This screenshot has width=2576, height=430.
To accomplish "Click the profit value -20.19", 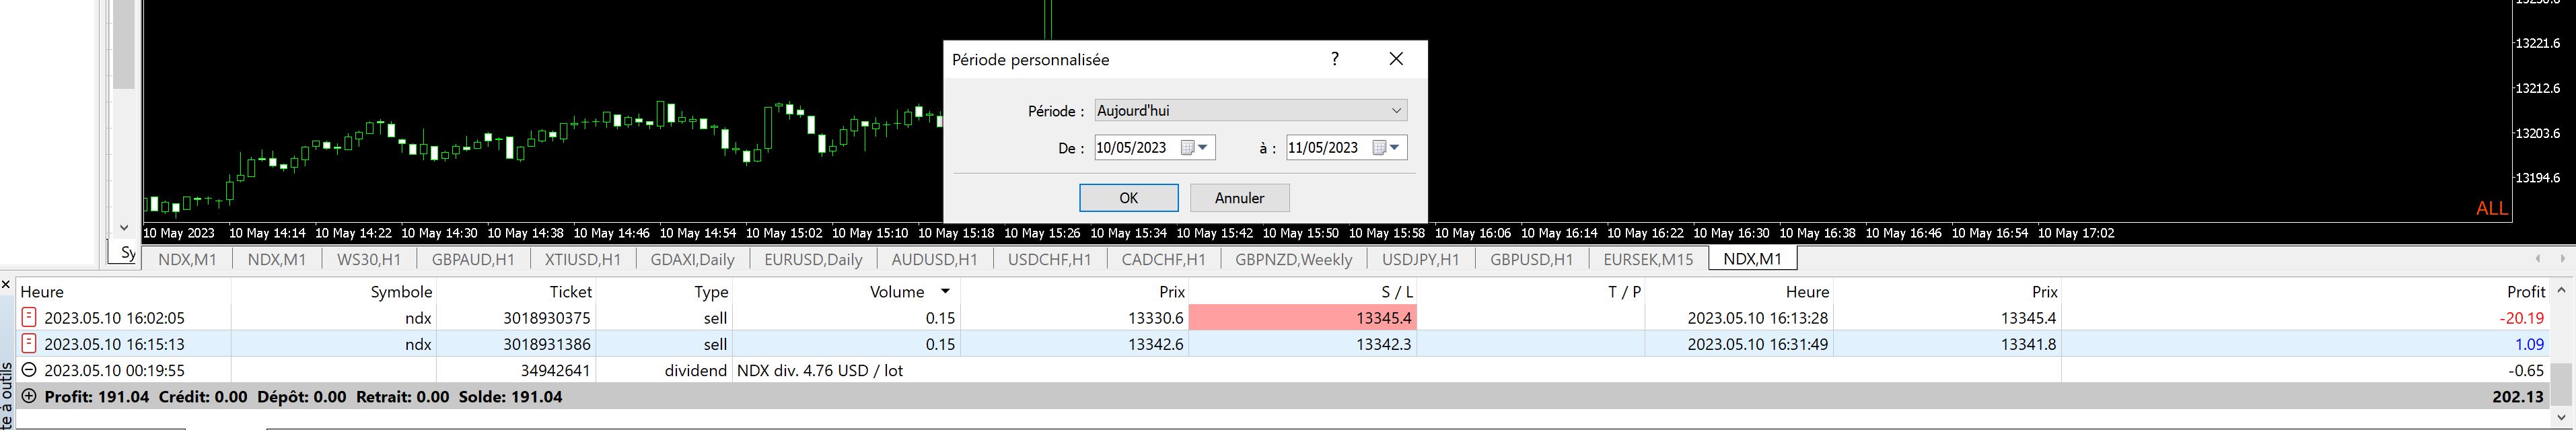I will pyautogui.click(x=2522, y=318).
